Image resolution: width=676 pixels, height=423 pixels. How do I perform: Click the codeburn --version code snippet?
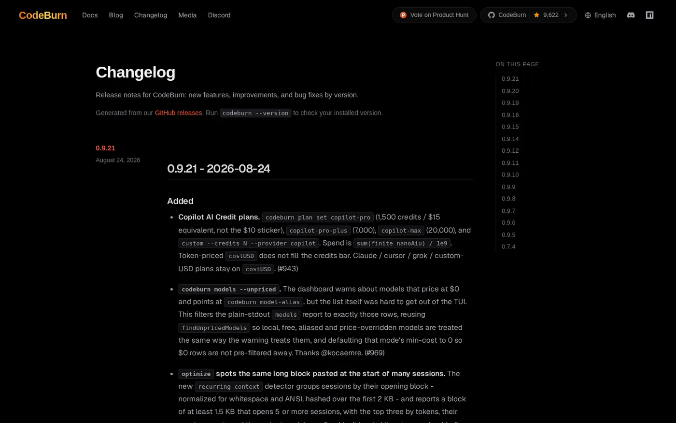coord(255,113)
